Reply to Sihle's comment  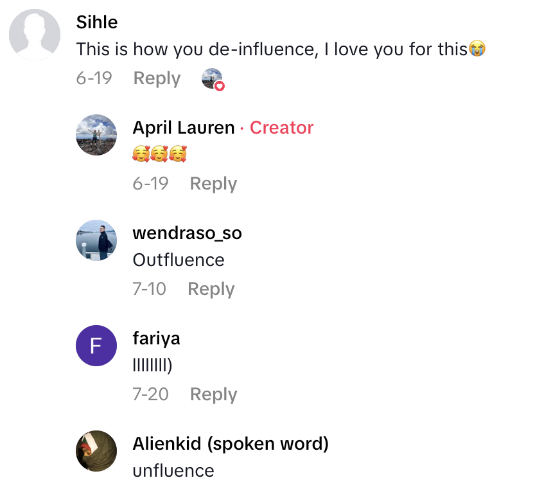[157, 78]
